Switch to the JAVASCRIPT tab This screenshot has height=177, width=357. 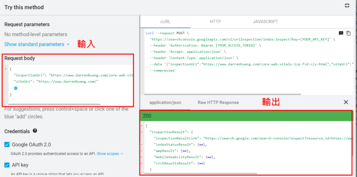(x=265, y=22)
